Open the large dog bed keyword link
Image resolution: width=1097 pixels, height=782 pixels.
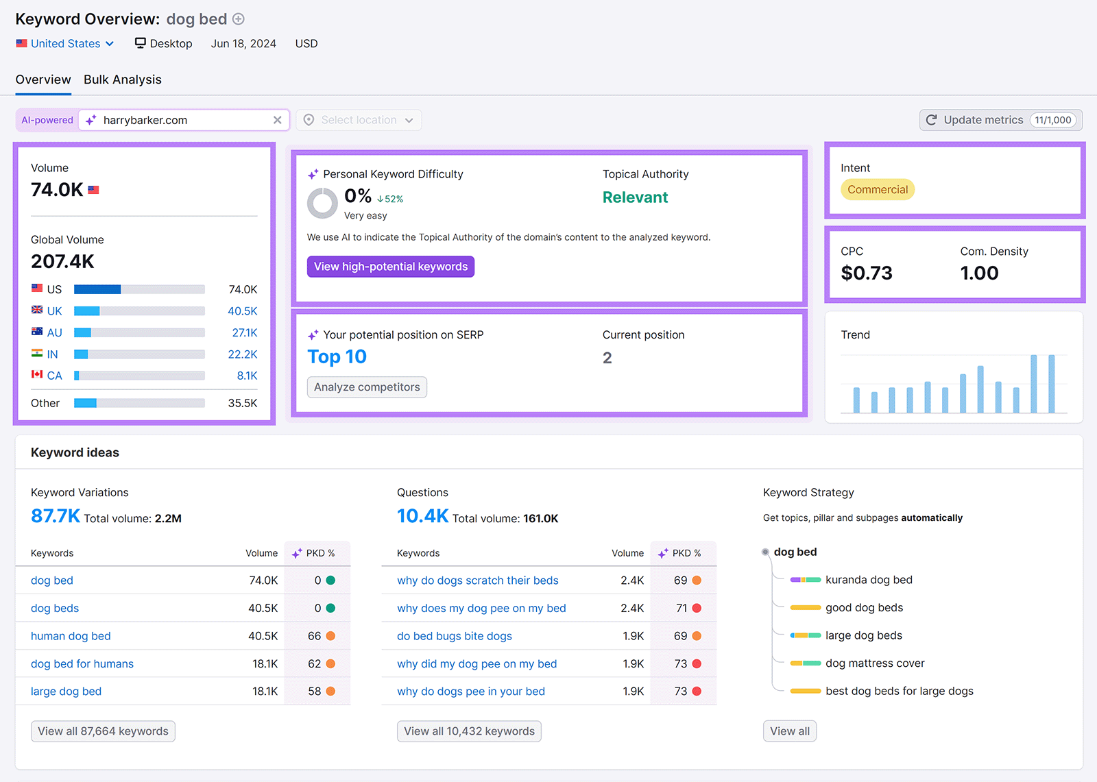66,692
